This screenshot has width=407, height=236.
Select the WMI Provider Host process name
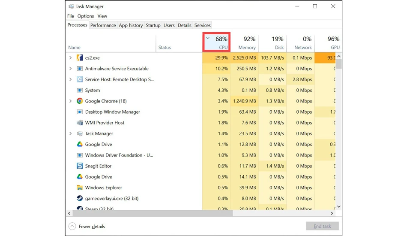point(105,123)
